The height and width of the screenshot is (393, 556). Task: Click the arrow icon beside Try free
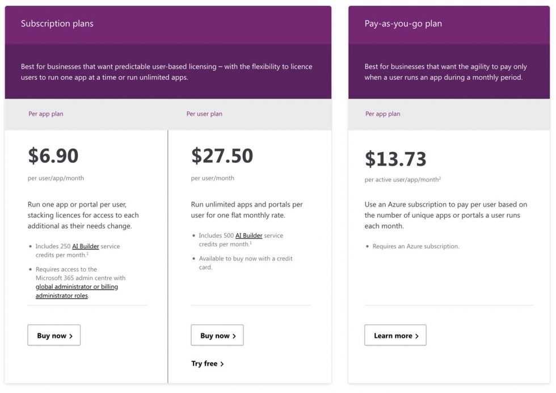coord(222,364)
